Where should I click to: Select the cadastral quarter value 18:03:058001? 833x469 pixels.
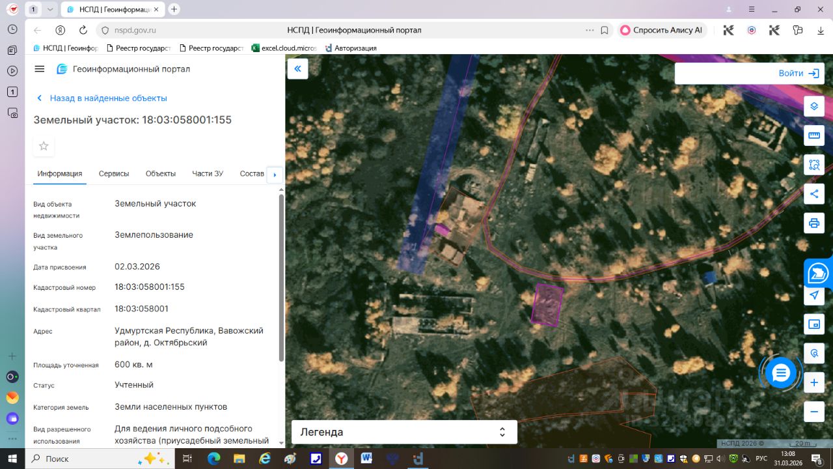[x=141, y=309]
